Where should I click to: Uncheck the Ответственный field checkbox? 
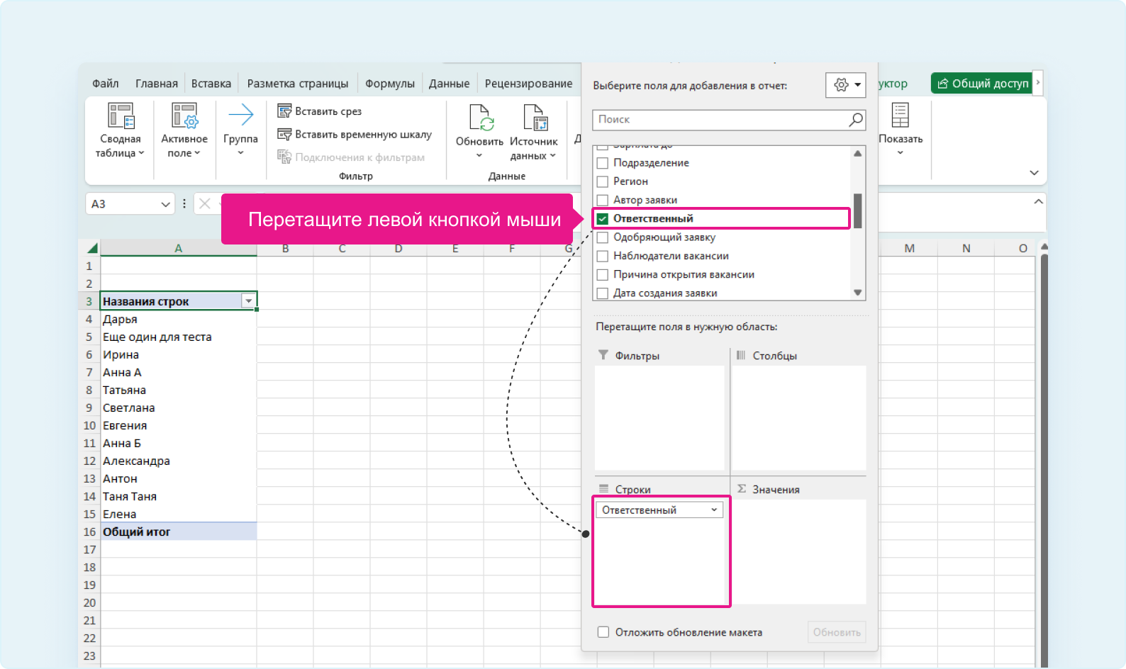tap(603, 219)
